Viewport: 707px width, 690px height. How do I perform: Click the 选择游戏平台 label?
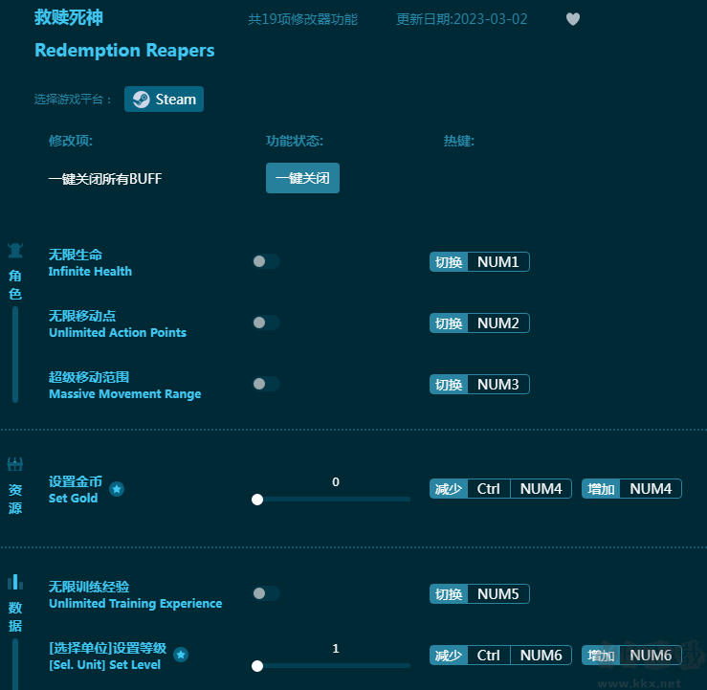73,100
